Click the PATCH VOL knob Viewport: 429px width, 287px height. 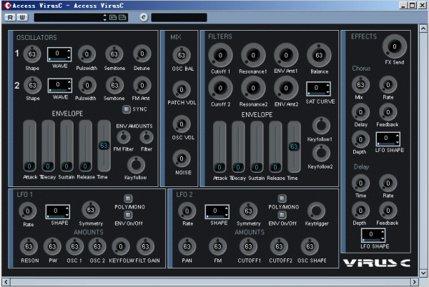tap(182, 89)
